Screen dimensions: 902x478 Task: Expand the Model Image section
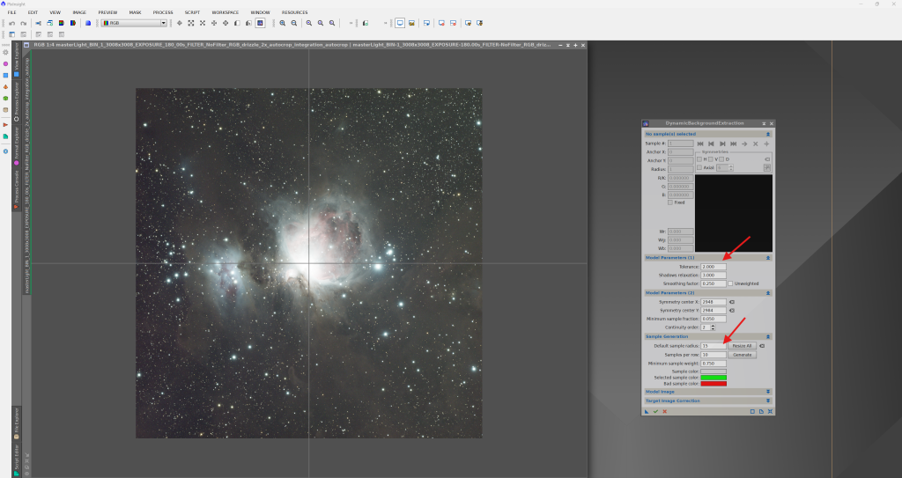[x=707, y=392]
